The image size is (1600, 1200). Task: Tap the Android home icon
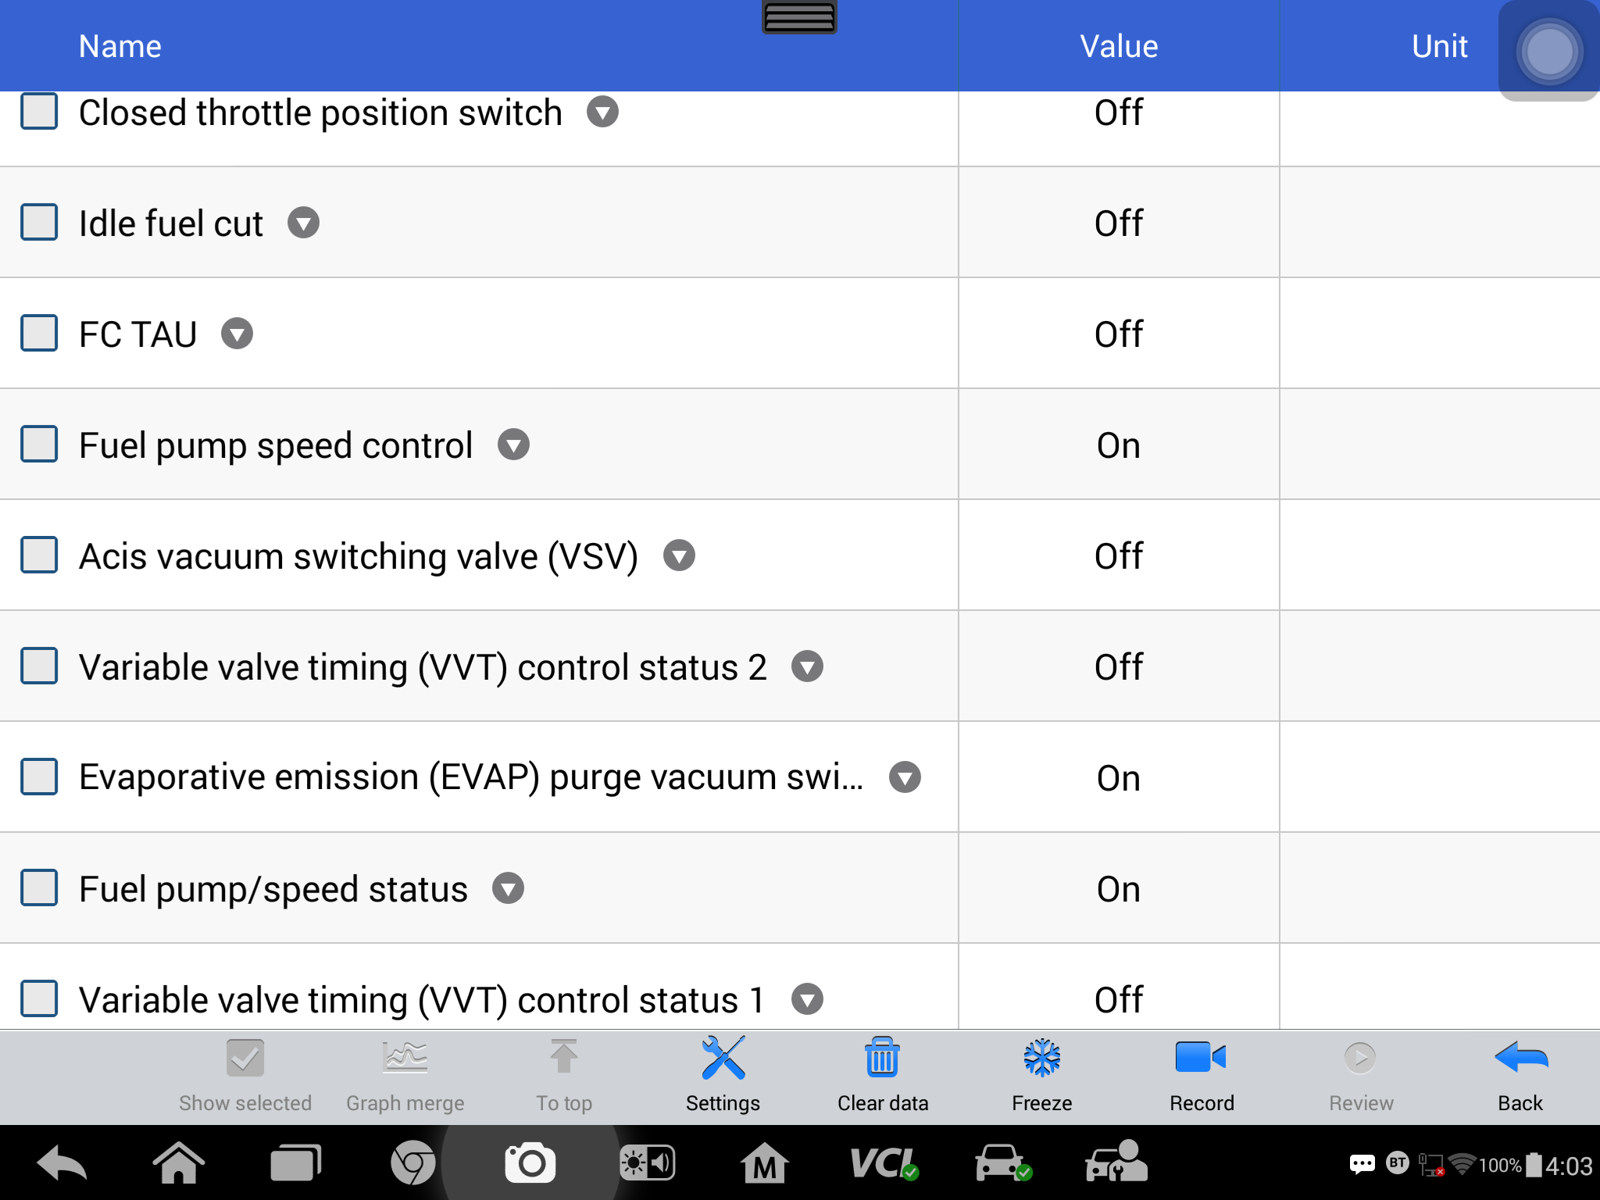(x=178, y=1164)
